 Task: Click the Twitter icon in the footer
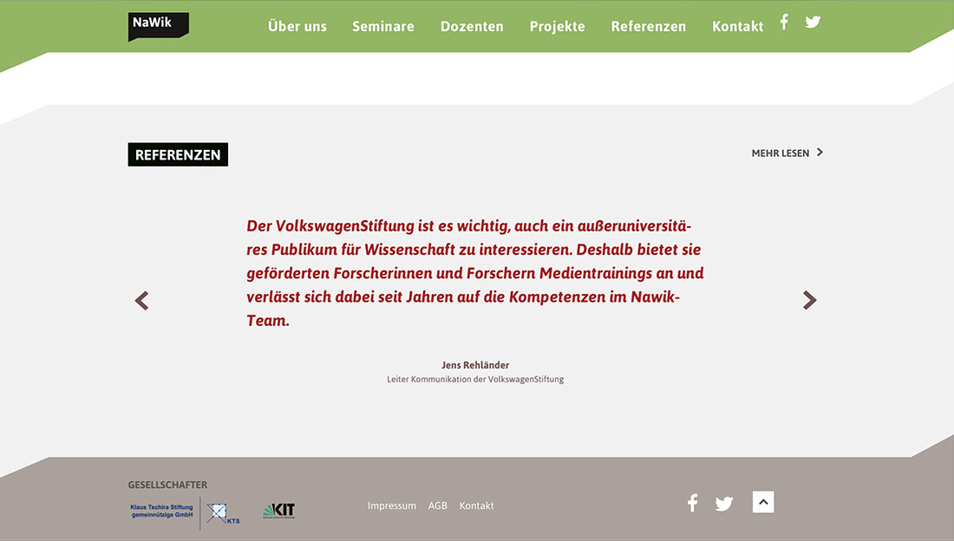point(724,504)
